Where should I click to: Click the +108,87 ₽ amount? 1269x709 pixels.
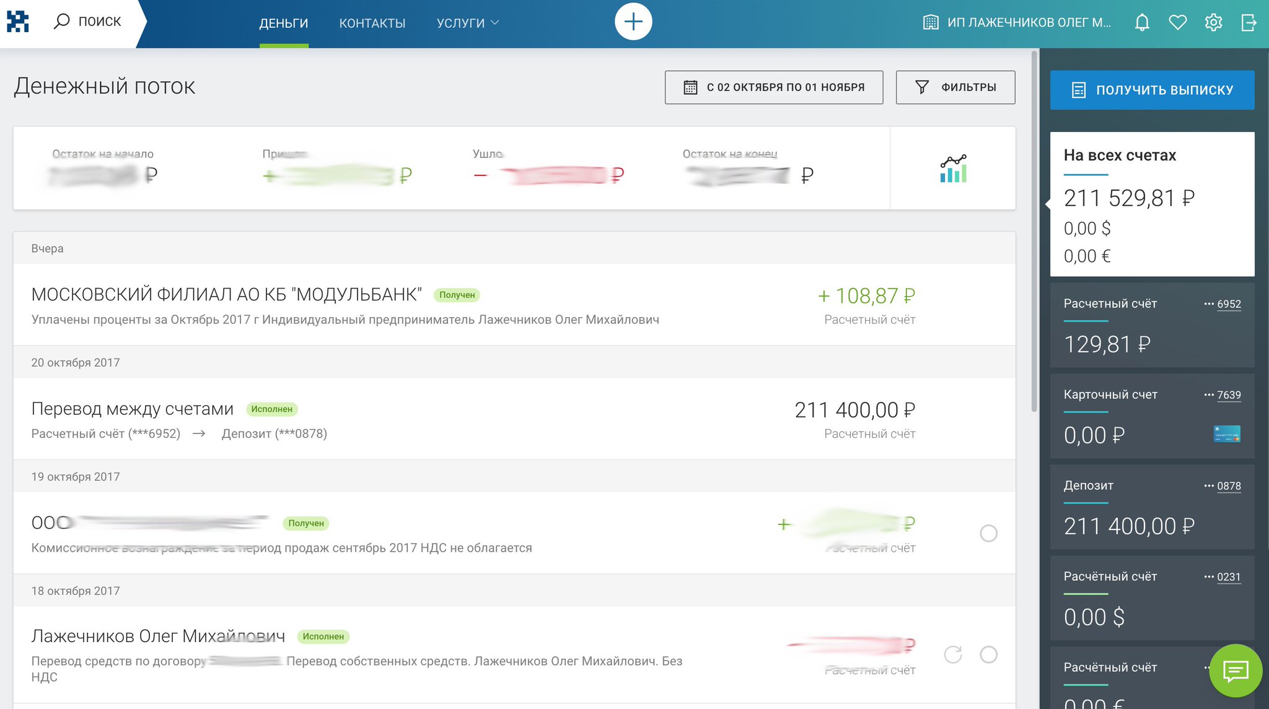(866, 296)
